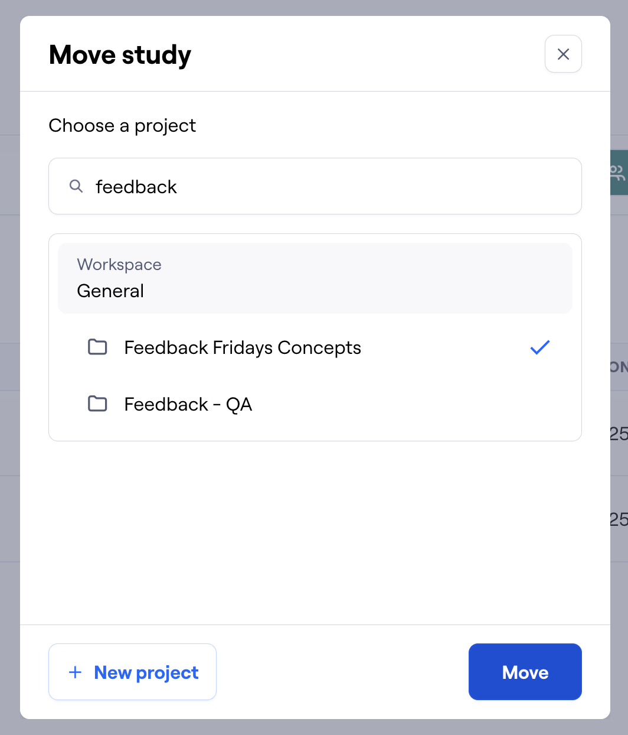Close the Move study dialog

coord(563,54)
